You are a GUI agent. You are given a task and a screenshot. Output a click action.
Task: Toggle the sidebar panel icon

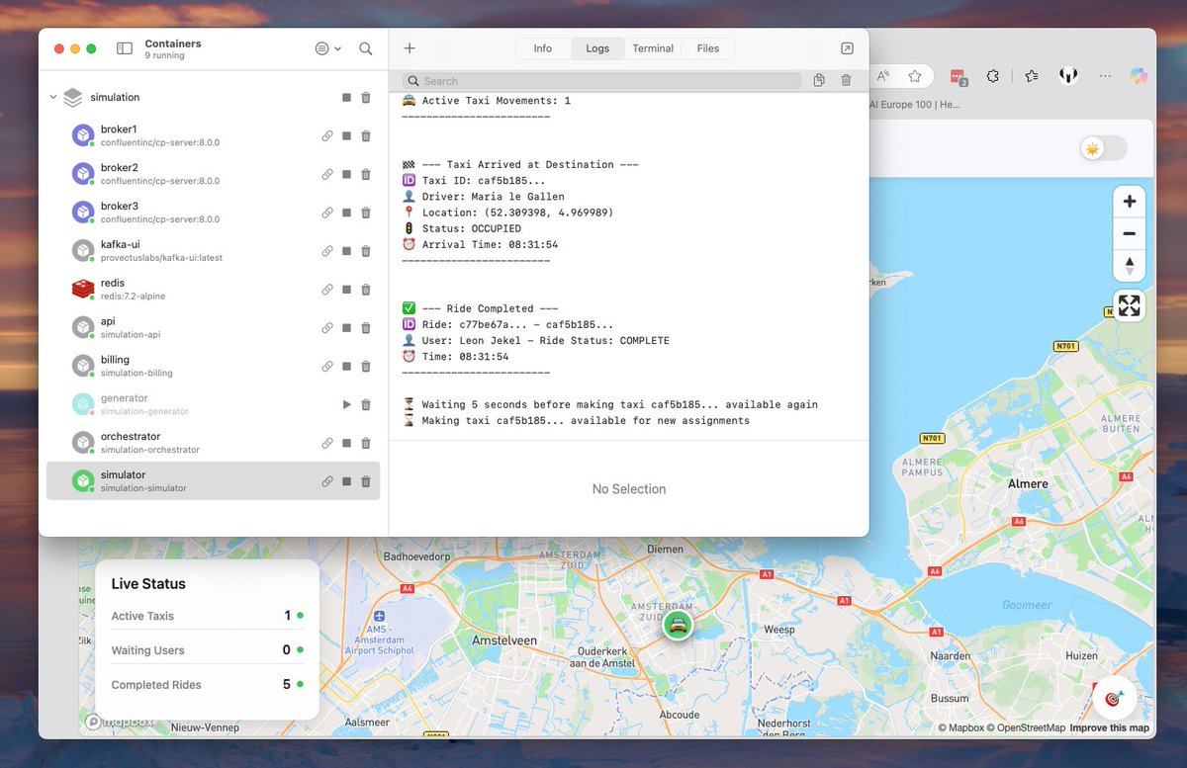(124, 48)
